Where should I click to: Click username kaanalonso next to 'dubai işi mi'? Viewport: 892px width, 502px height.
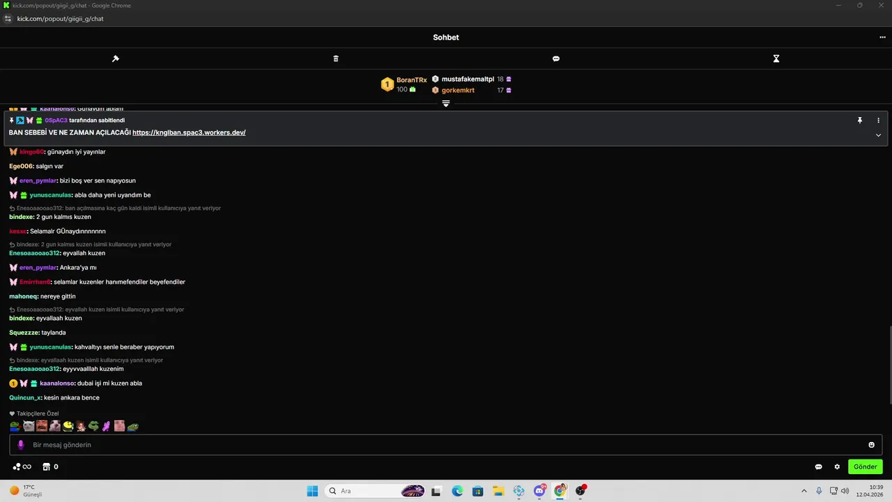(56, 383)
